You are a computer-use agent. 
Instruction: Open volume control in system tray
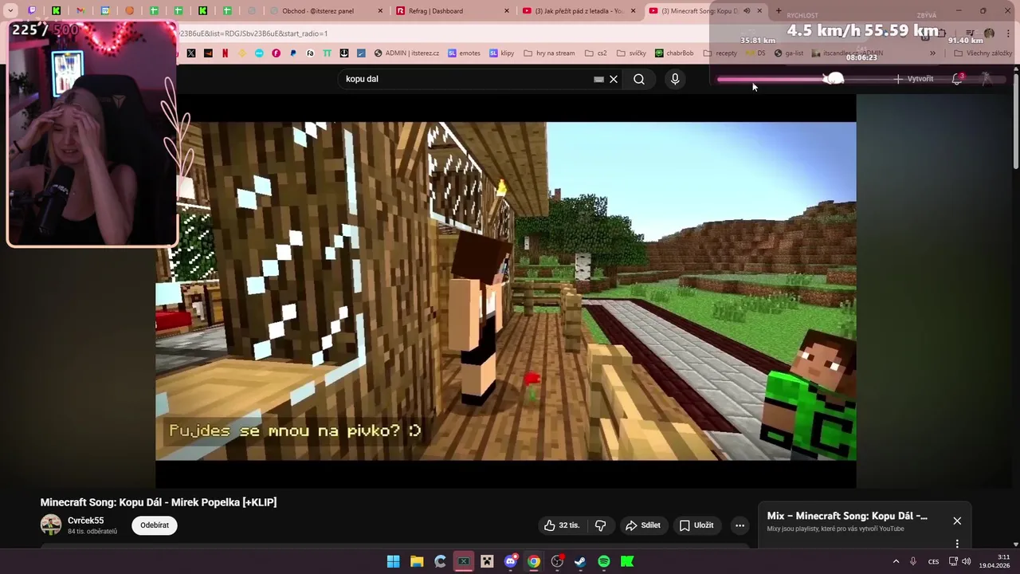(x=966, y=561)
